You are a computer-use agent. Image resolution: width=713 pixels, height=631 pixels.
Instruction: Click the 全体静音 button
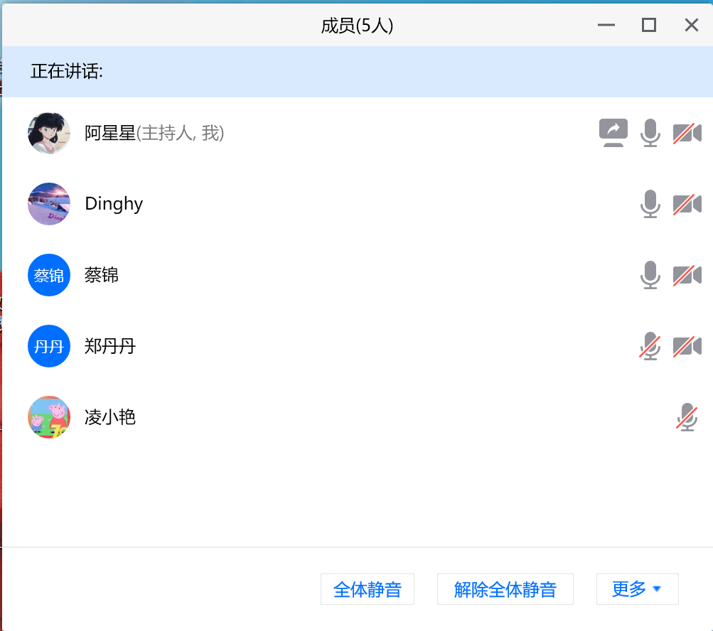pos(367,589)
